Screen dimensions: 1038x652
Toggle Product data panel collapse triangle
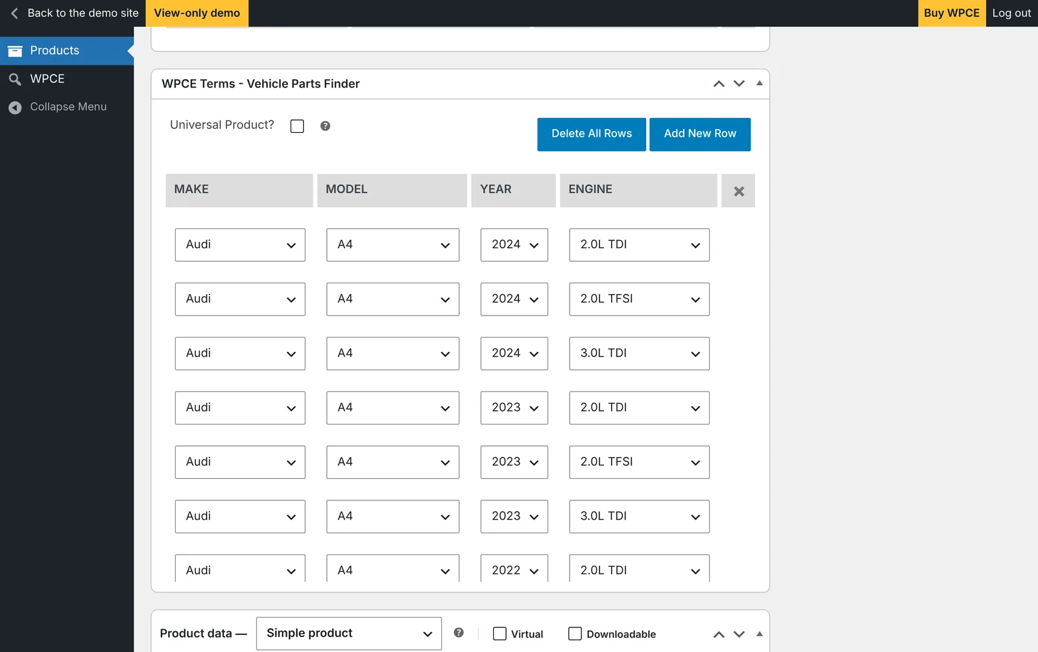(x=759, y=634)
